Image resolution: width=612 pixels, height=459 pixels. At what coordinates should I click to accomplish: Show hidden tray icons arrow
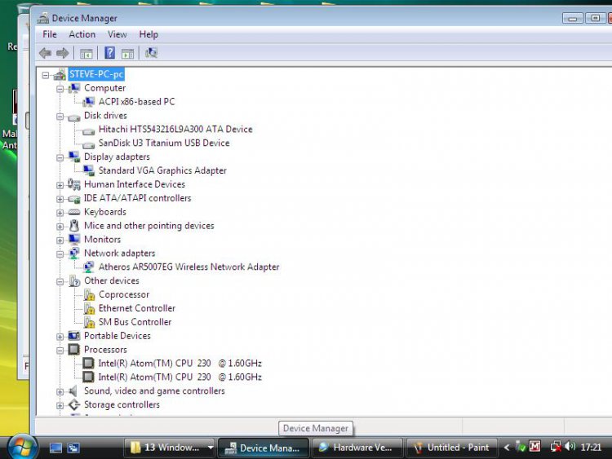coord(506,448)
